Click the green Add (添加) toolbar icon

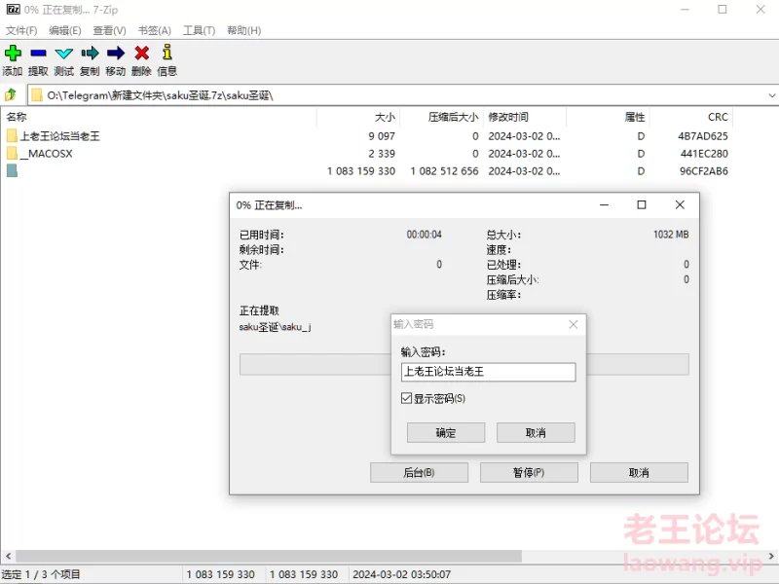(13, 53)
